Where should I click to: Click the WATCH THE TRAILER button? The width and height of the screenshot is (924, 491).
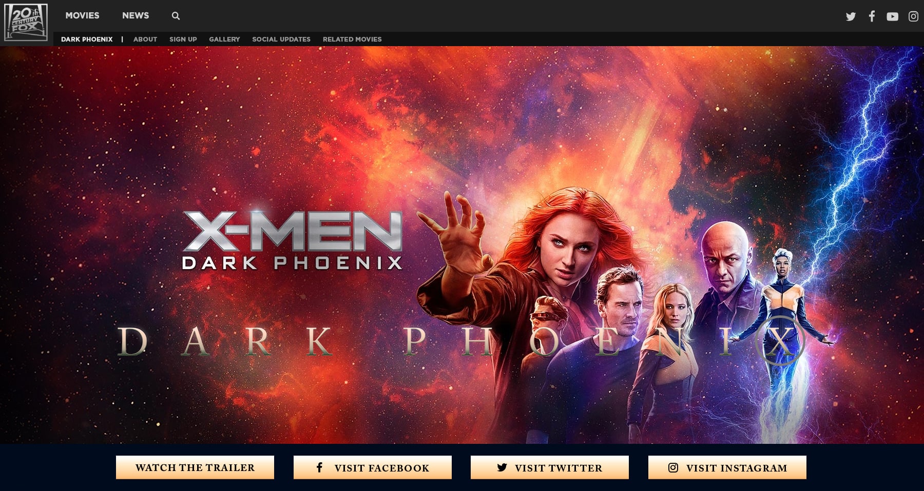[x=195, y=467]
